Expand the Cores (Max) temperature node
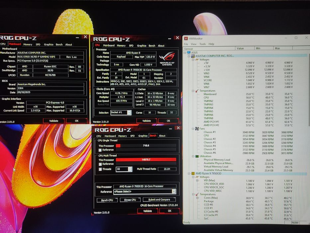This screenshot has height=233, width=310. point(197,198)
